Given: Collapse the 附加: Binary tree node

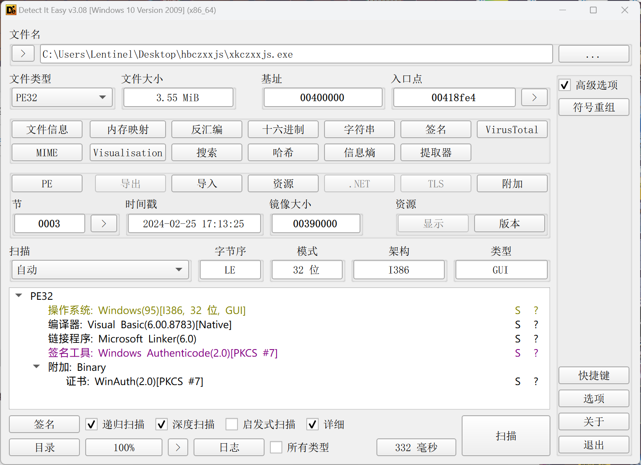Looking at the screenshot, I should (36, 367).
